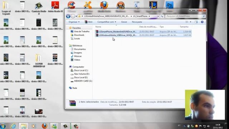
Task: Refresh the folder view
Action: pos(162,16)
